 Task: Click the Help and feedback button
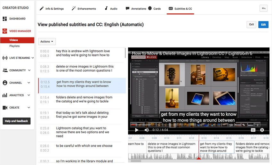[x=17, y=121]
